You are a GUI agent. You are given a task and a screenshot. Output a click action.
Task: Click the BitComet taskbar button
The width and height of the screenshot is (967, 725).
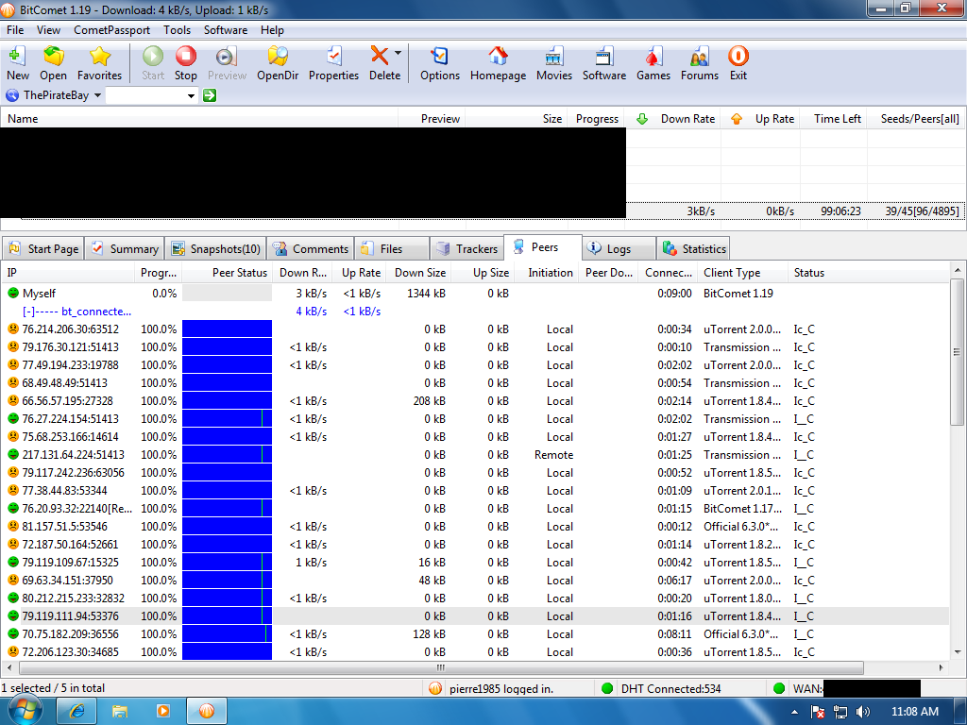point(207,712)
